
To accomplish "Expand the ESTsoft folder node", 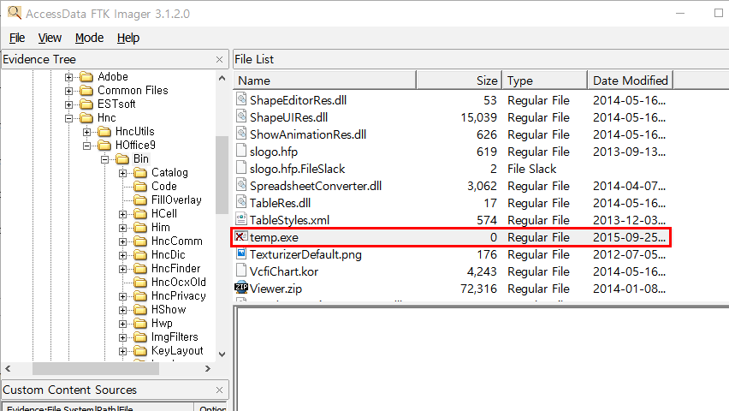I will pos(68,104).
